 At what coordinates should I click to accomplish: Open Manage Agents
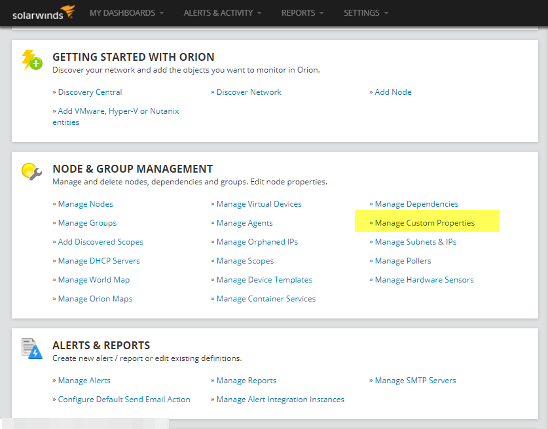click(x=245, y=223)
